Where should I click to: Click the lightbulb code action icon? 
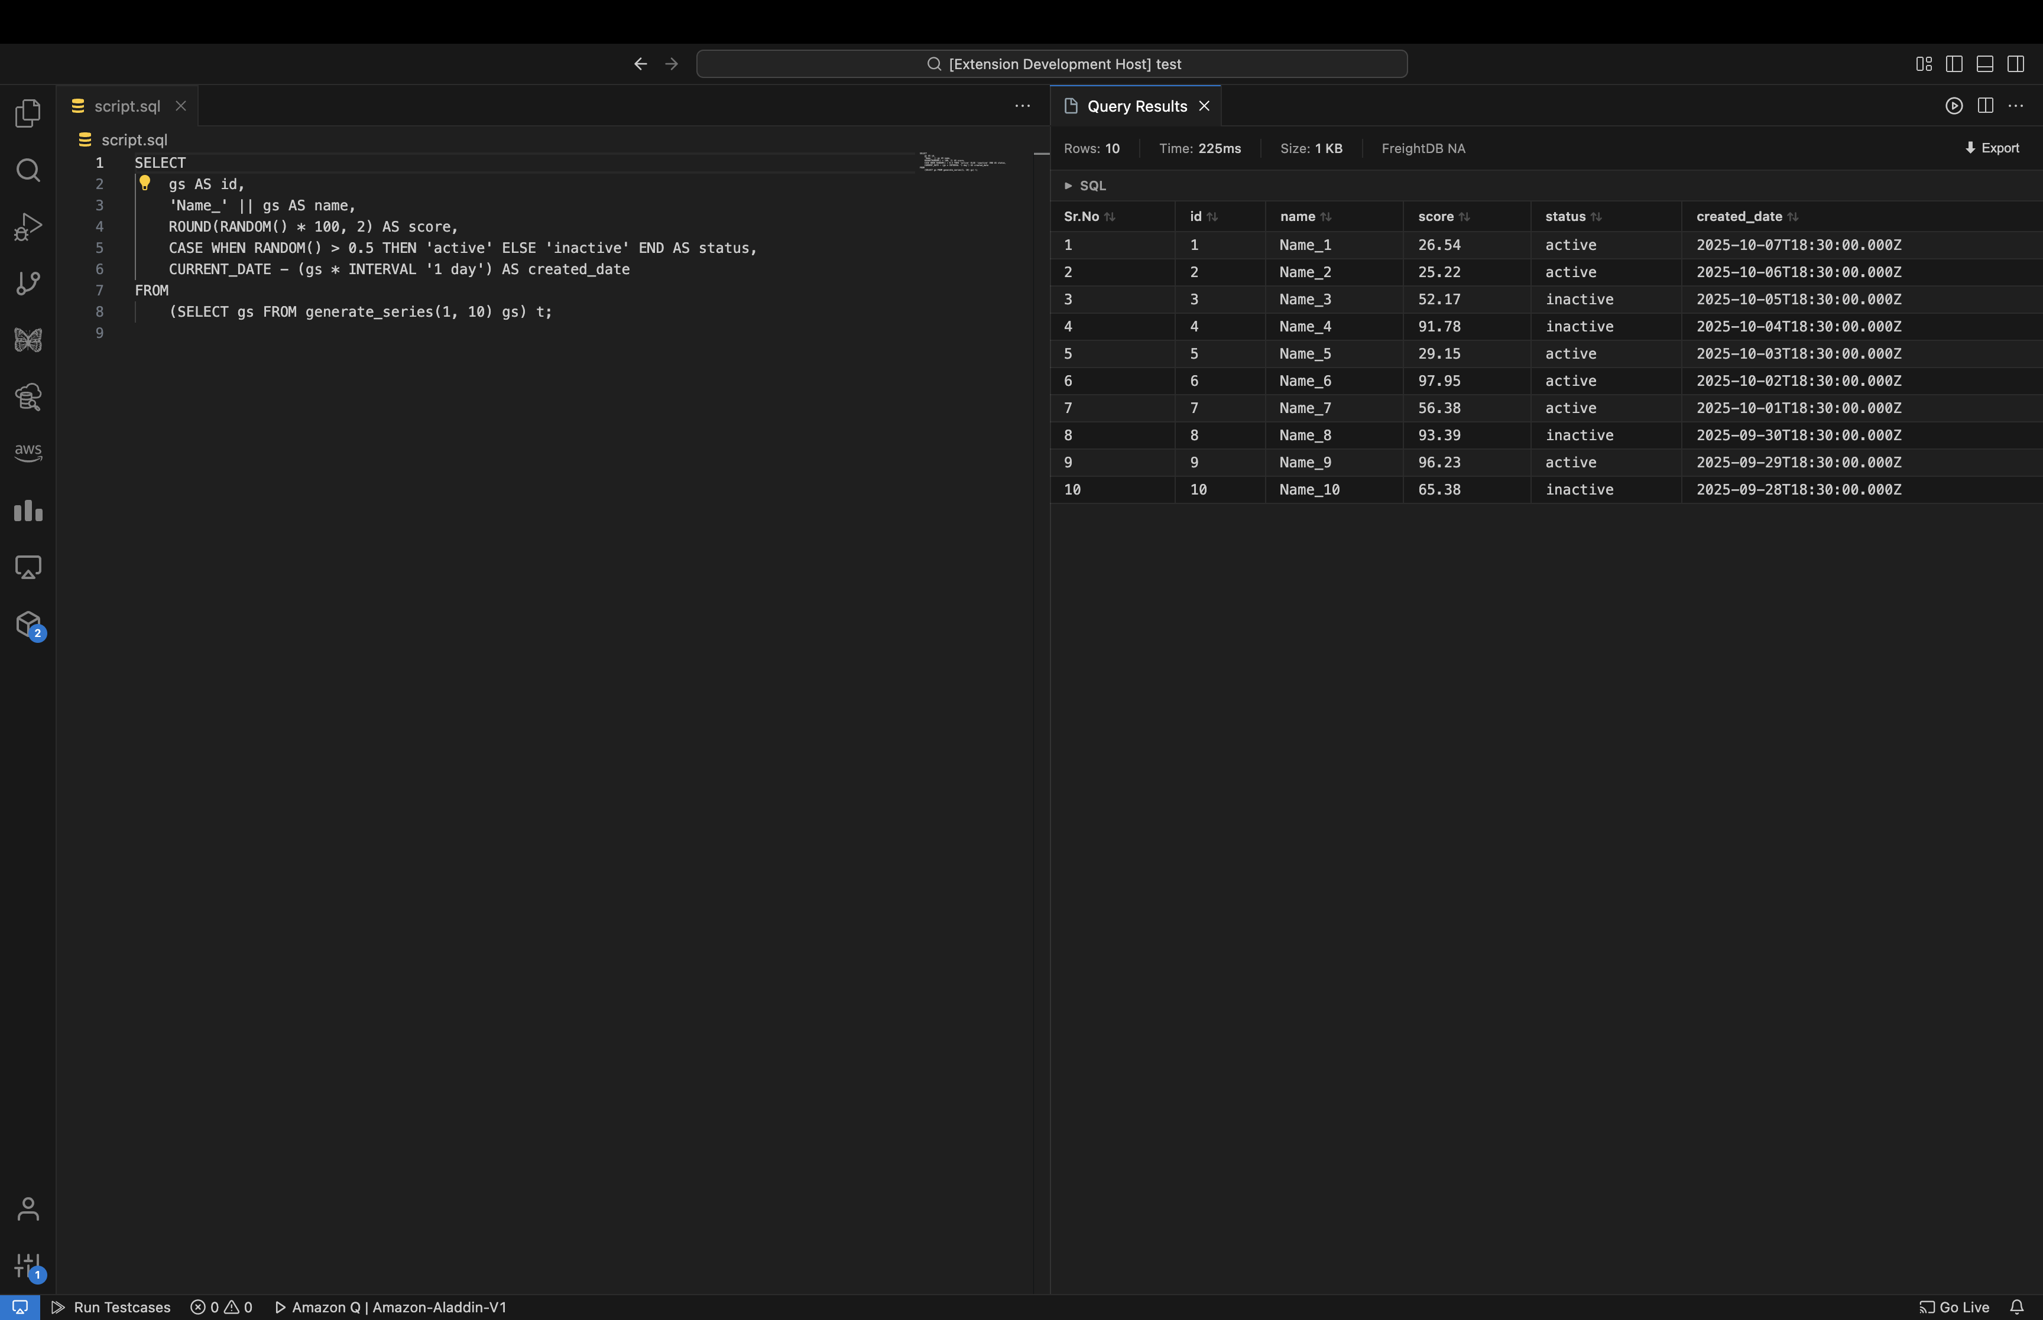(145, 183)
